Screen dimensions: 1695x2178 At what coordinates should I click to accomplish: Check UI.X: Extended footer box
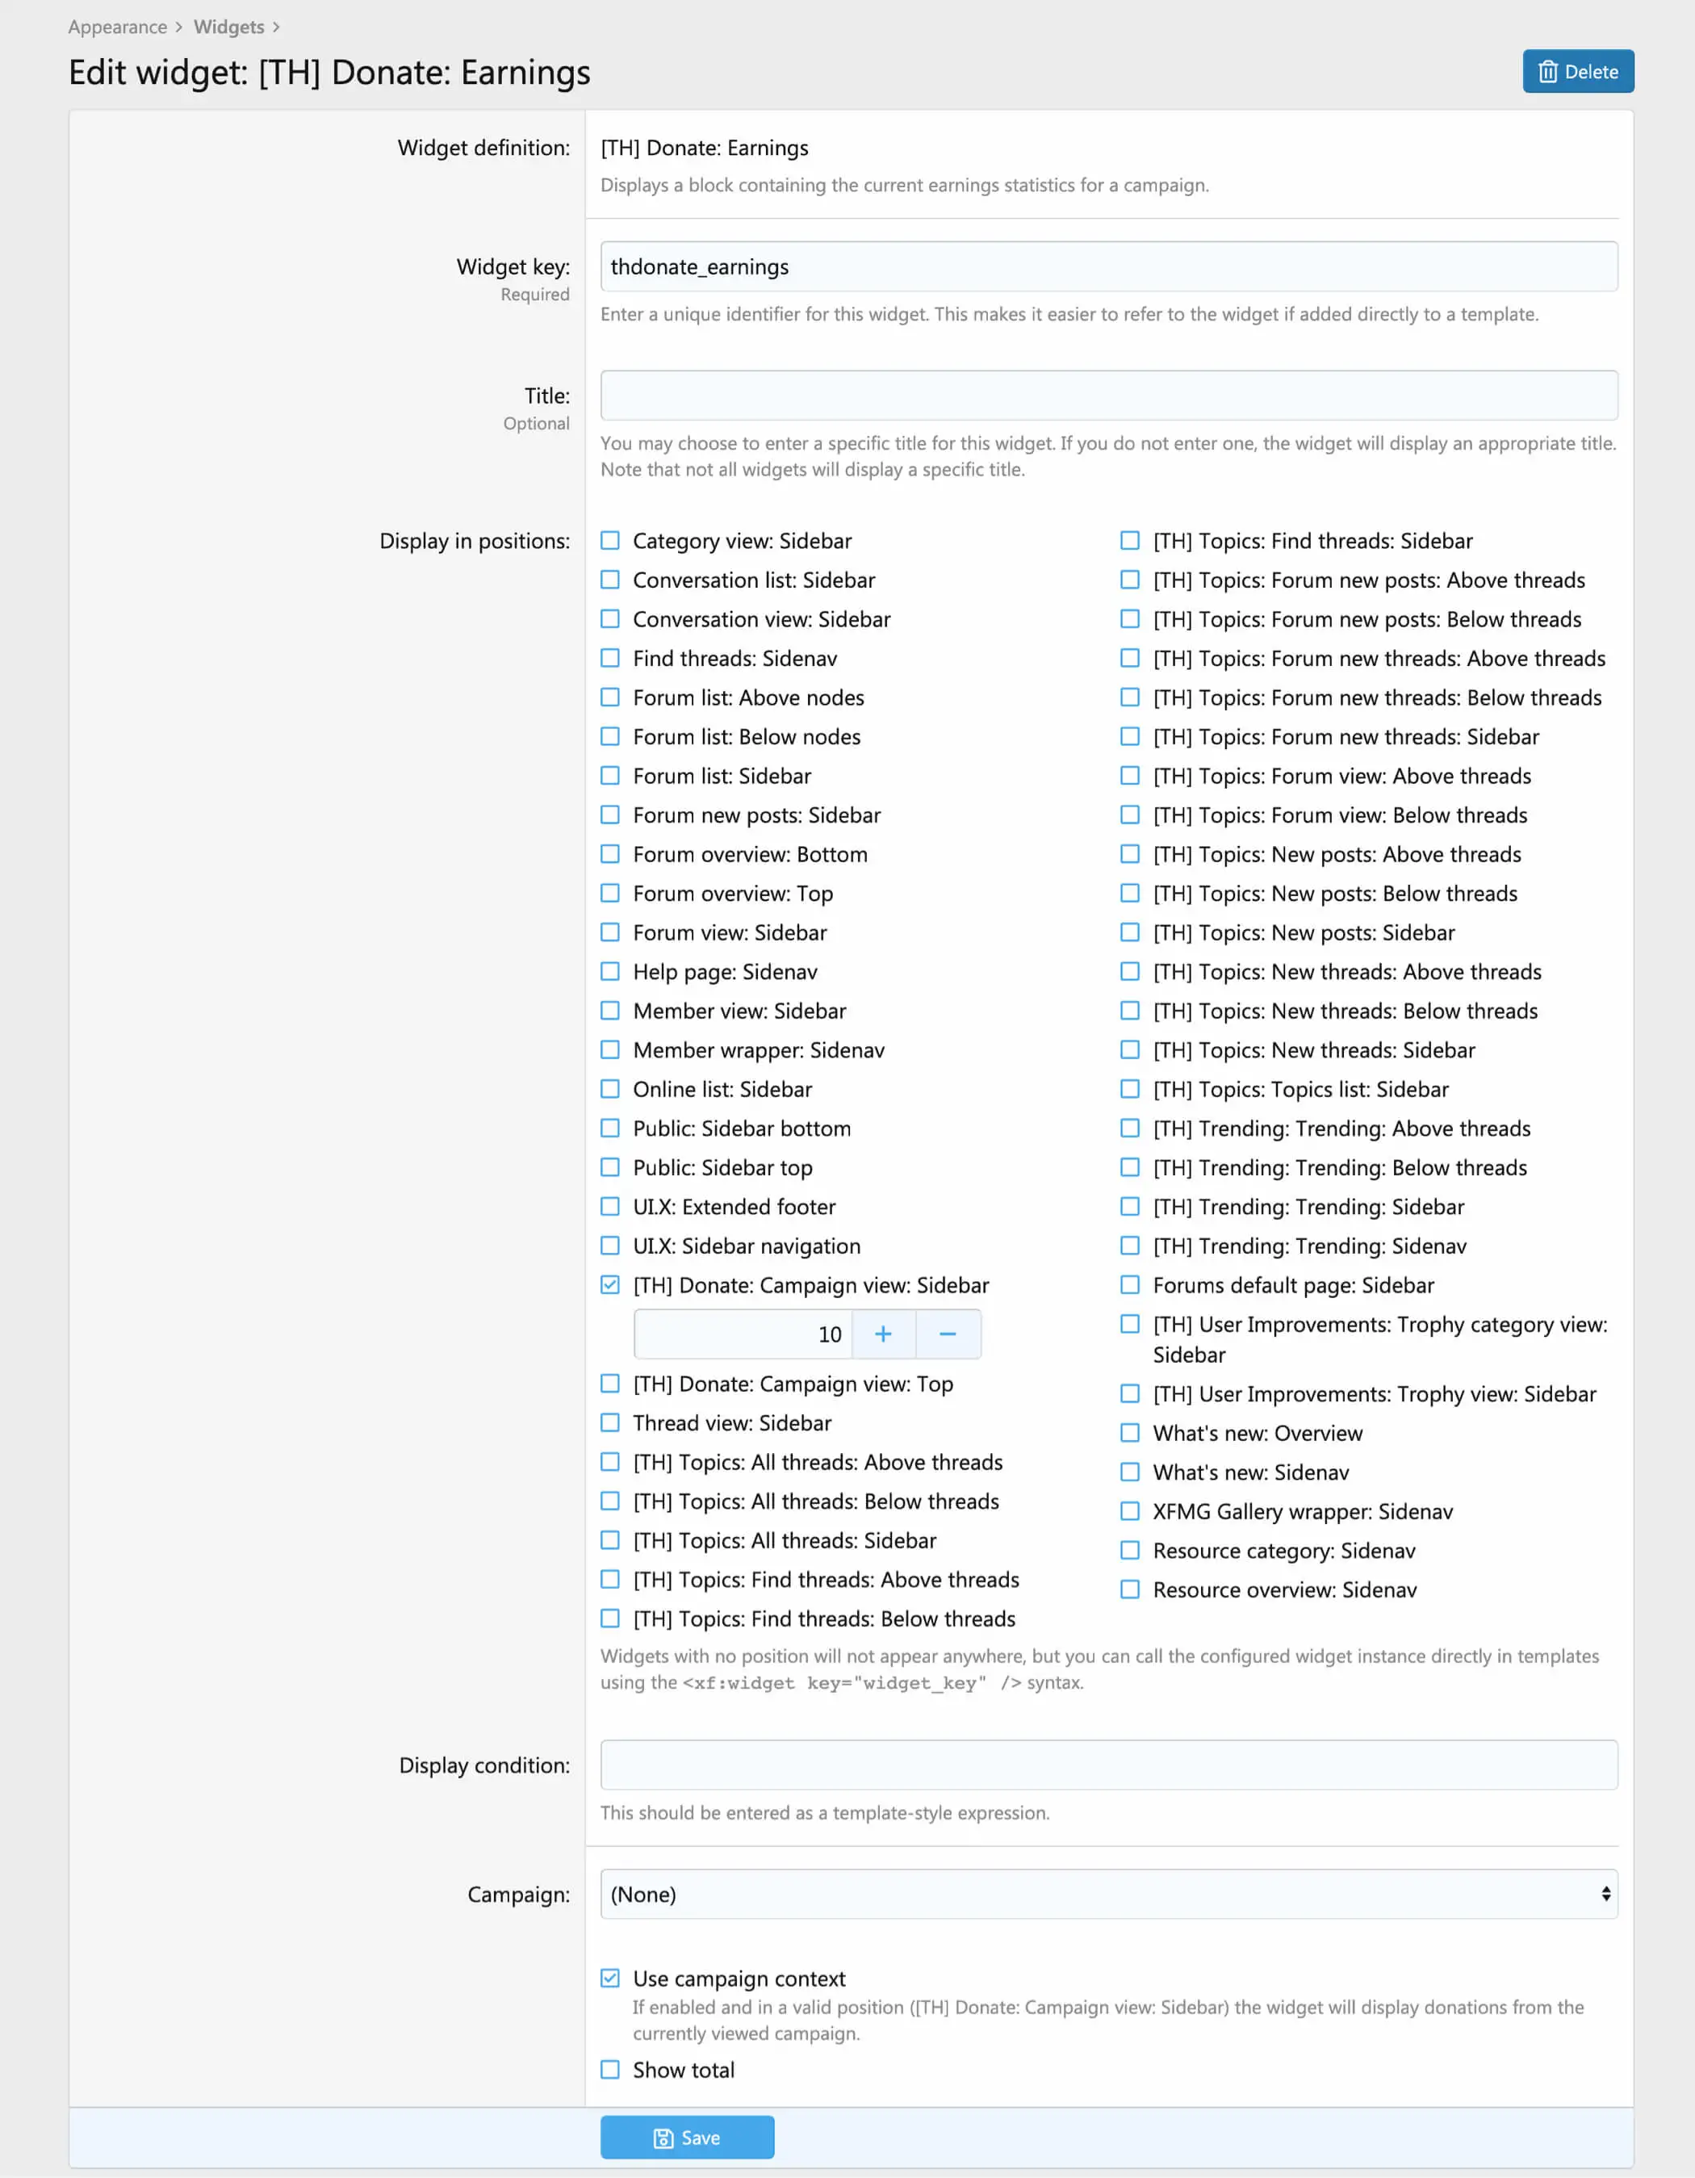[x=610, y=1207]
